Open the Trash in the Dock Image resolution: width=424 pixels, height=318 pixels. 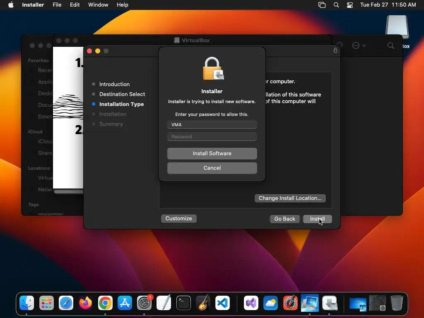[x=397, y=303]
